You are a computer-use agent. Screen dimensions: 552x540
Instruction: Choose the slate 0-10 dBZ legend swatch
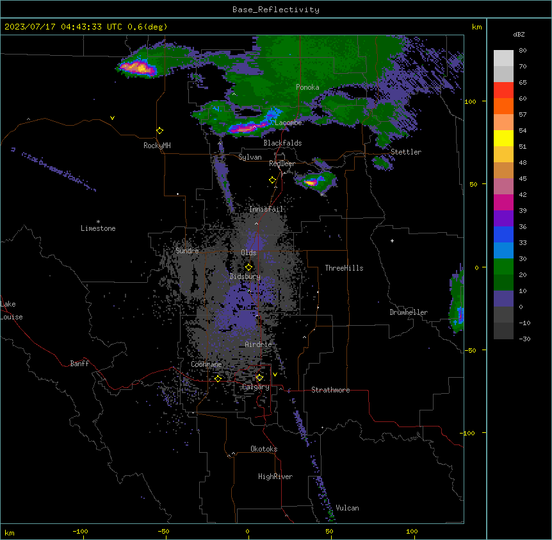coord(503,299)
